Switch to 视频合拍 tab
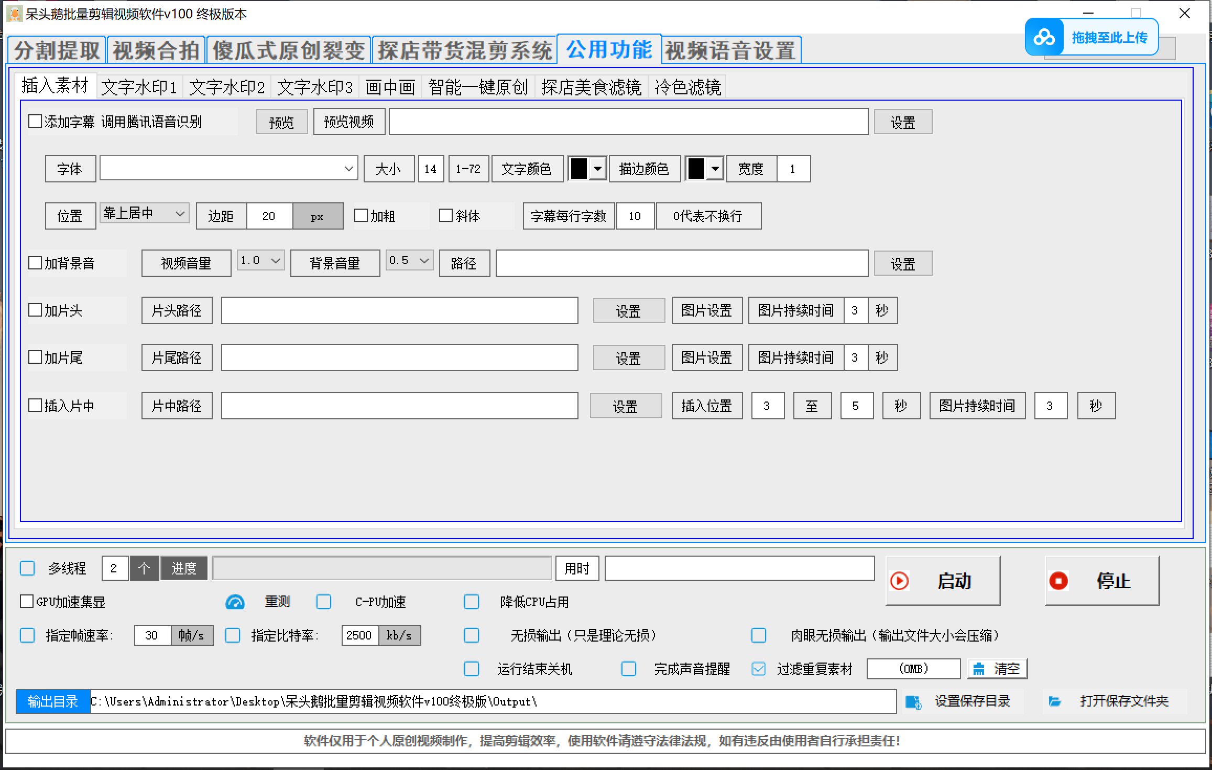Viewport: 1212px width, 770px height. [x=156, y=50]
